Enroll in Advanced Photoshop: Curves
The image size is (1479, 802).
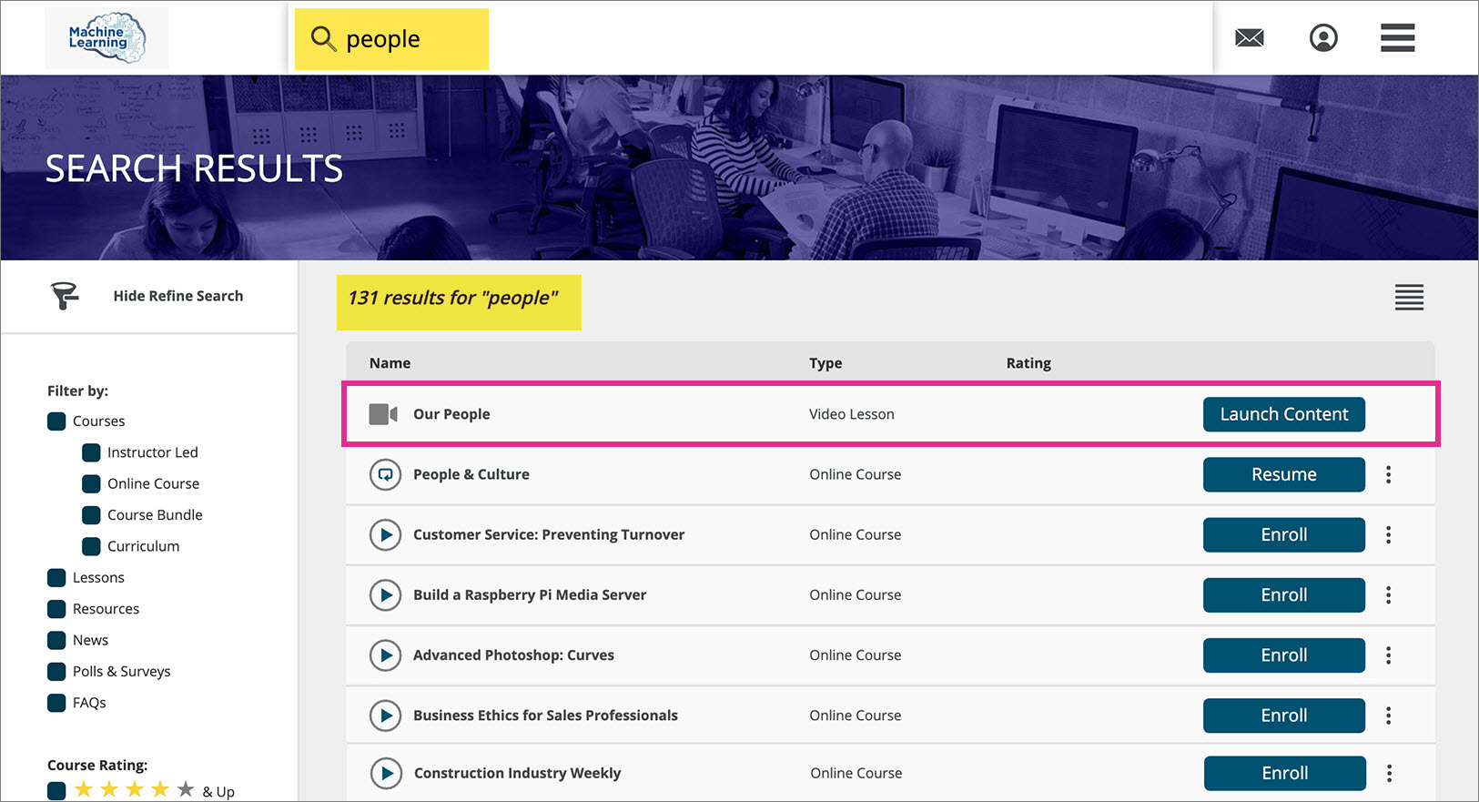coord(1284,655)
